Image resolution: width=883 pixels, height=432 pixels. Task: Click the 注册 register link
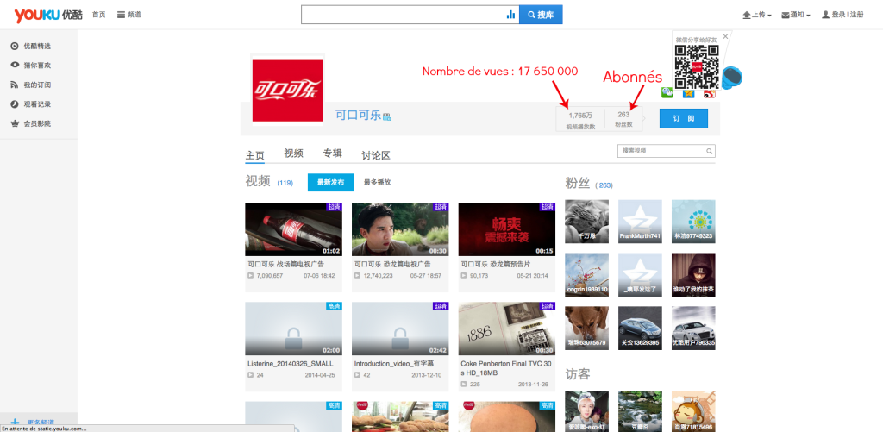coord(856,16)
